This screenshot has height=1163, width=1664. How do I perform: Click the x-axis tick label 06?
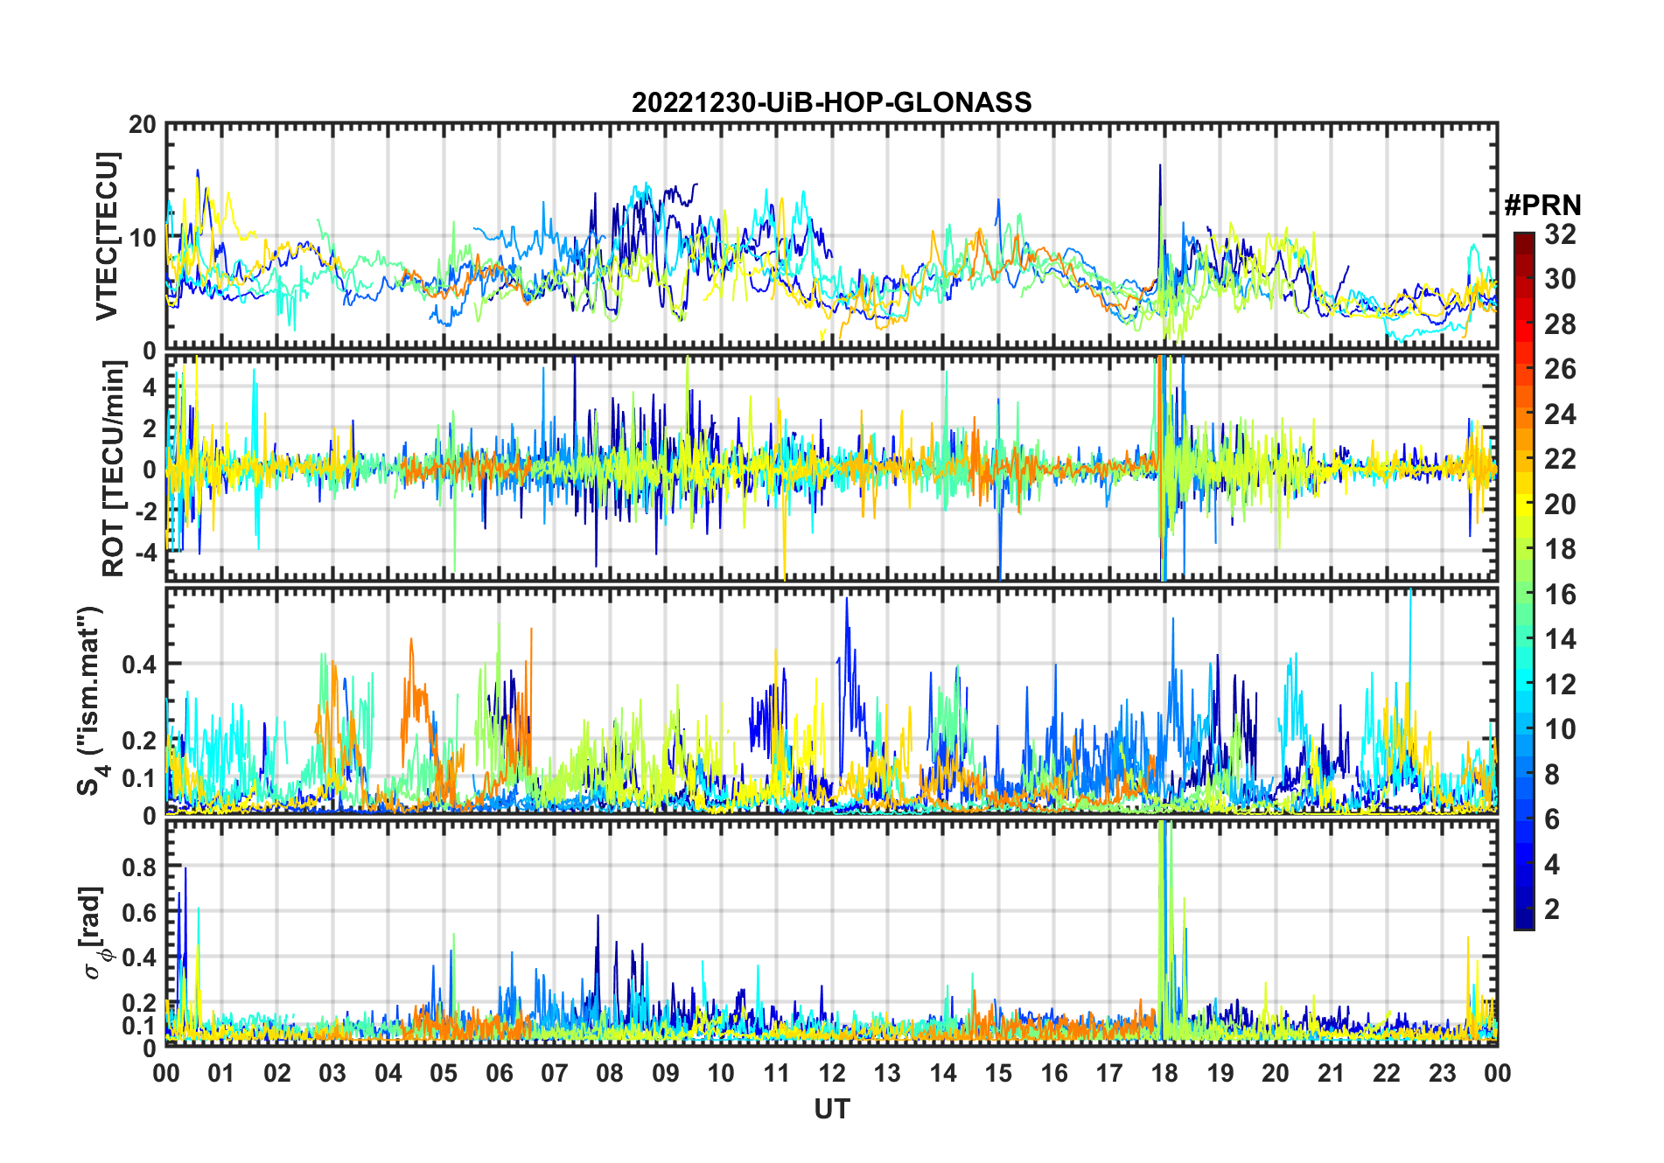click(x=499, y=1073)
